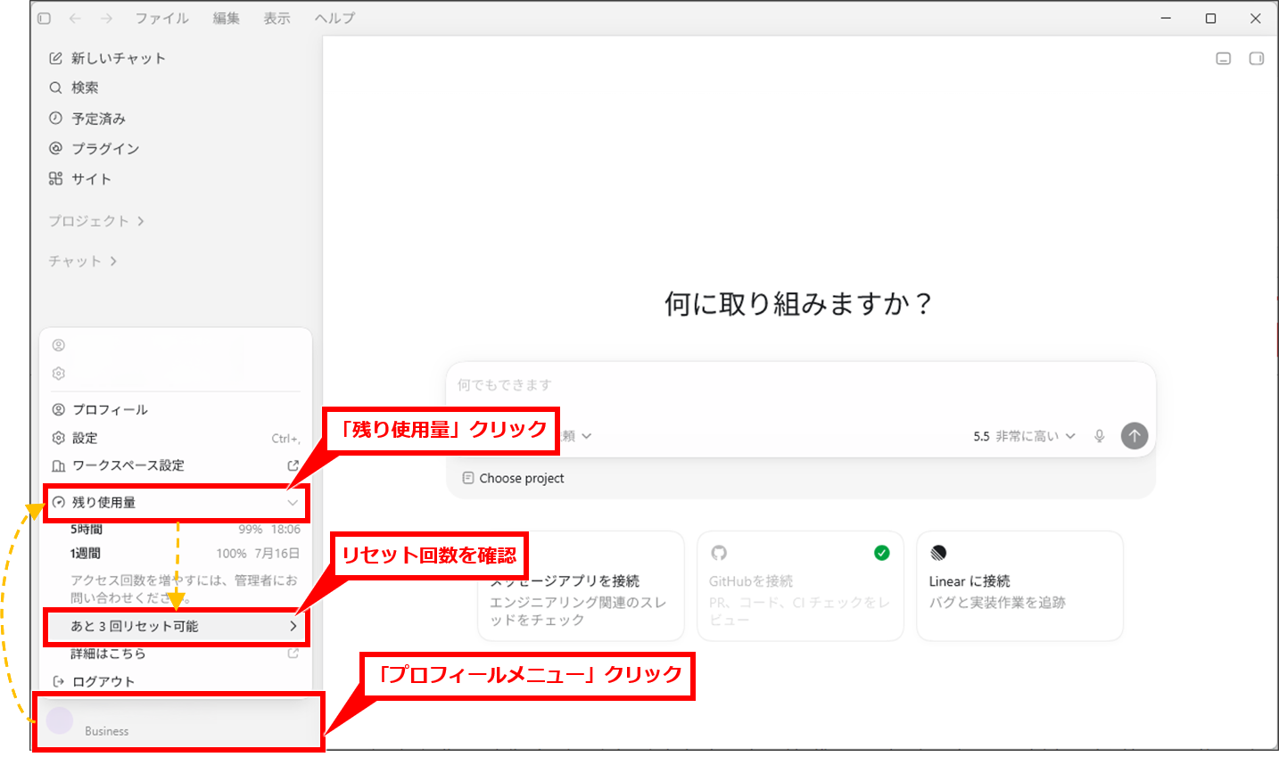
Task: Open the 詳細はこちら link
Action: (x=108, y=654)
